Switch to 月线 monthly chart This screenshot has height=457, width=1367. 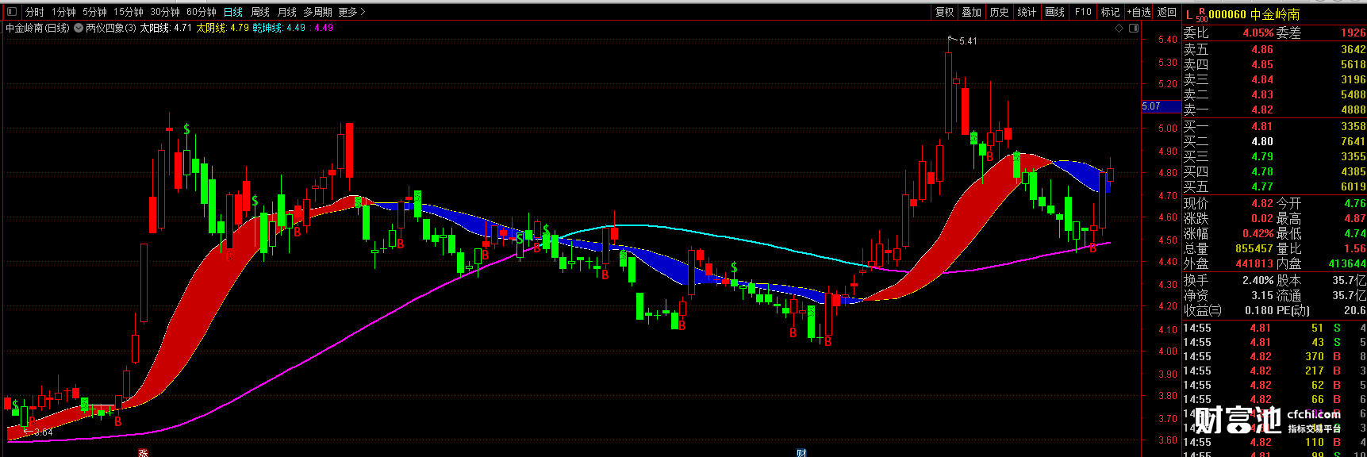(287, 12)
